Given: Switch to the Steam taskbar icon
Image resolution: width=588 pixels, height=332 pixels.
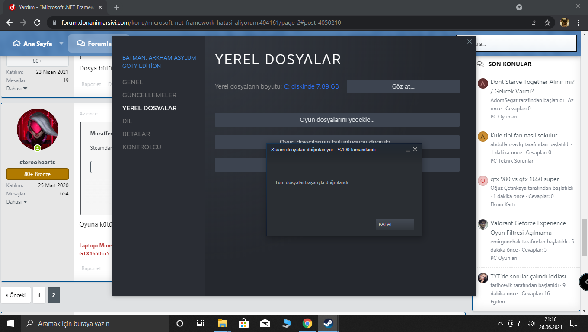Looking at the screenshot, I should [328, 323].
